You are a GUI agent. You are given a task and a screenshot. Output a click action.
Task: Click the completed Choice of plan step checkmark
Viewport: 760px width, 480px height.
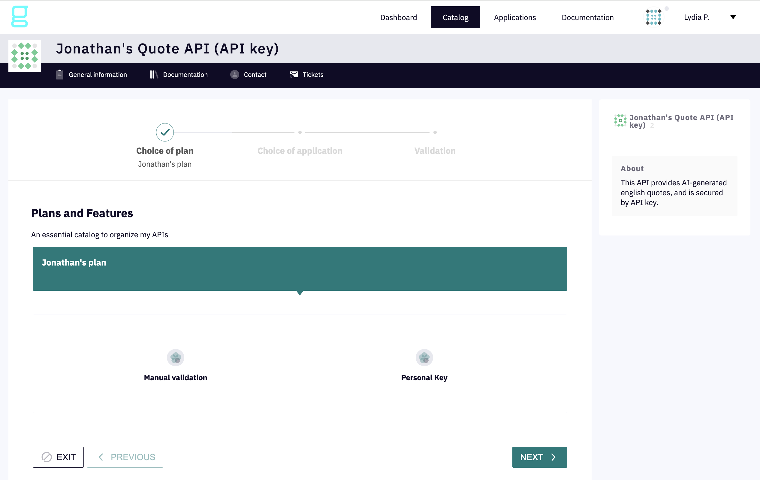coord(165,132)
